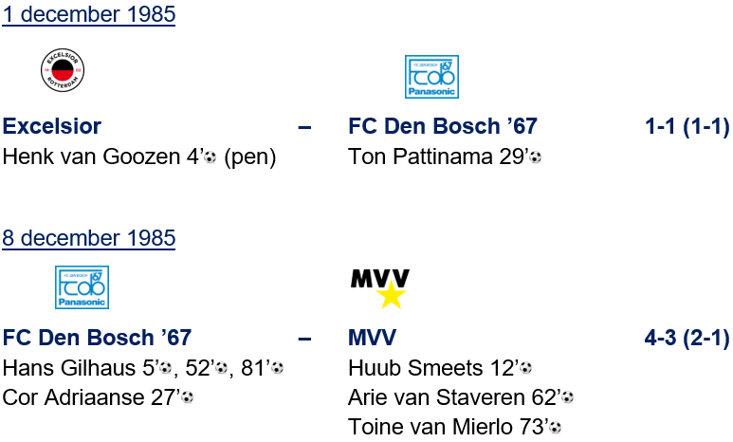733x442 pixels.
Task: Click the MVV star club logo
Action: click(x=380, y=288)
